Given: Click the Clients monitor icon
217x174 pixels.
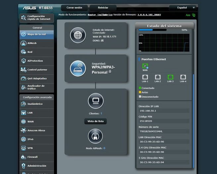Looking at the screenshot, I should click(95, 101).
